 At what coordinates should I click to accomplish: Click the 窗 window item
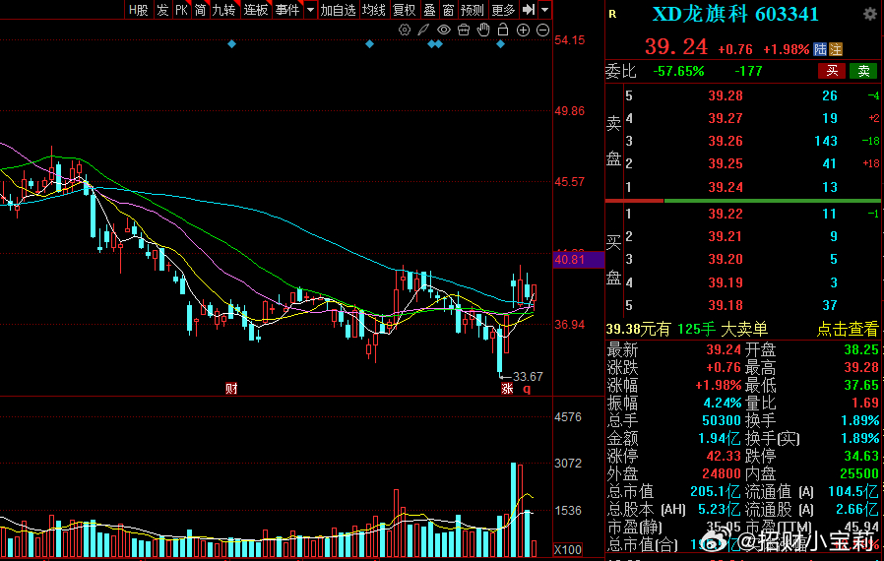[x=448, y=10]
